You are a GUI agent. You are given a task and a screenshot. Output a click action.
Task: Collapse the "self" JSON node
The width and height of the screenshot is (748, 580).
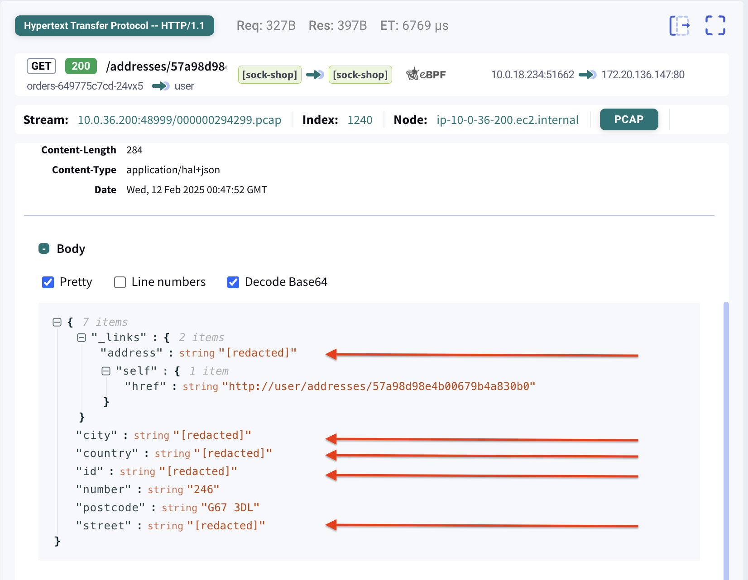point(106,371)
